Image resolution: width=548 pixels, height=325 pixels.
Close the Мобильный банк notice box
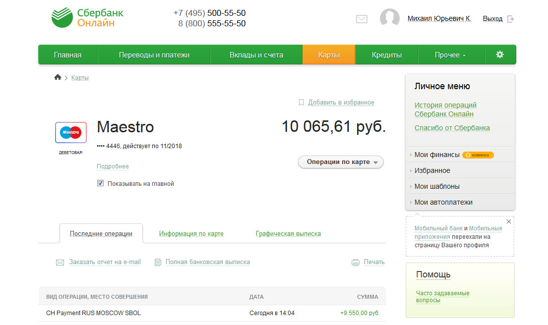(x=509, y=221)
